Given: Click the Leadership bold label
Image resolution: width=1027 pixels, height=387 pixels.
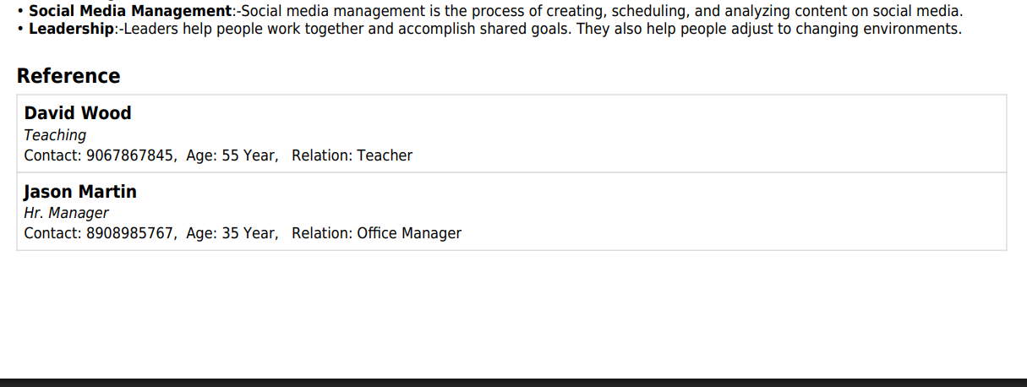Looking at the screenshot, I should [71, 29].
